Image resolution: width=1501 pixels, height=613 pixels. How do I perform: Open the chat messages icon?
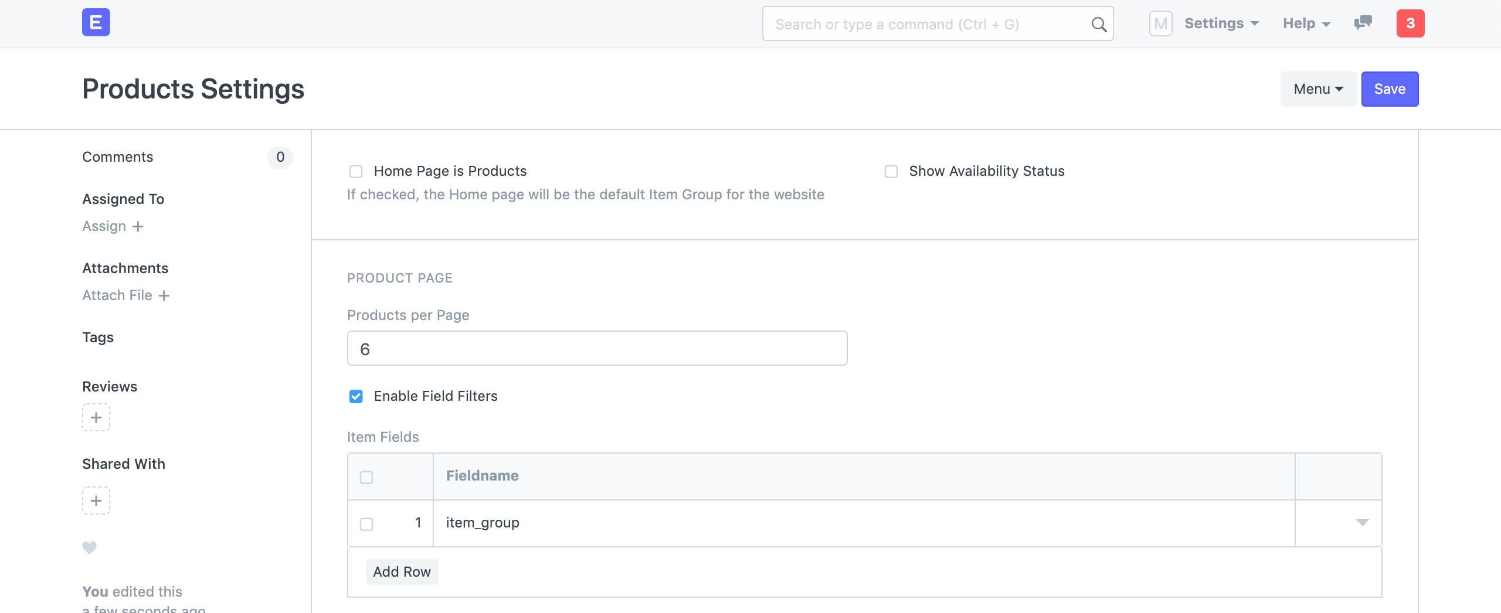point(1363,23)
